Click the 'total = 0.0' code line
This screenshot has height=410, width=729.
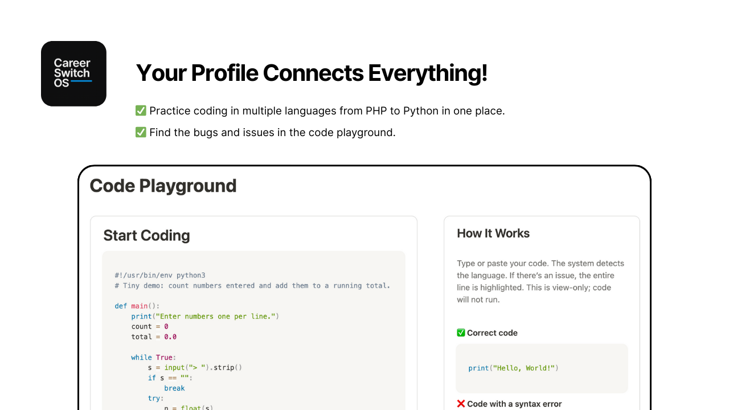[154, 337]
